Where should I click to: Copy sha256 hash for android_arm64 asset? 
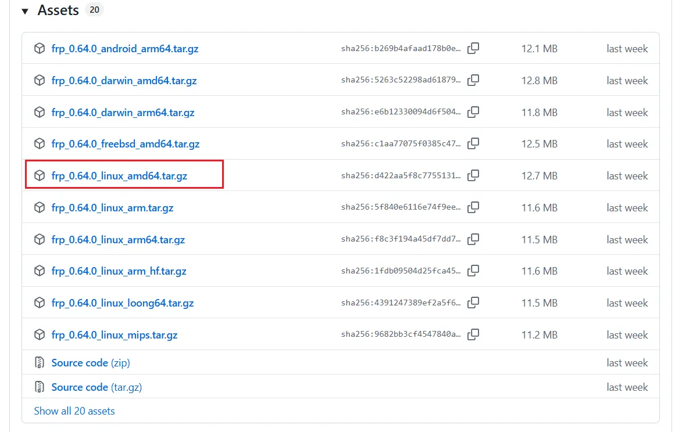click(x=473, y=49)
